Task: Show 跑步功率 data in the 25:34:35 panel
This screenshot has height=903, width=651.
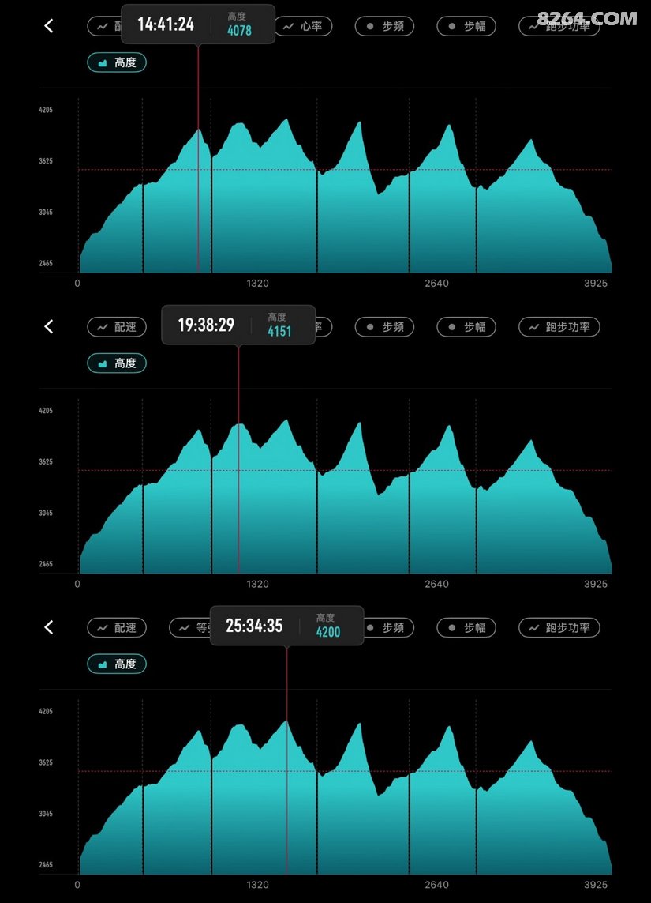Action: (x=559, y=627)
